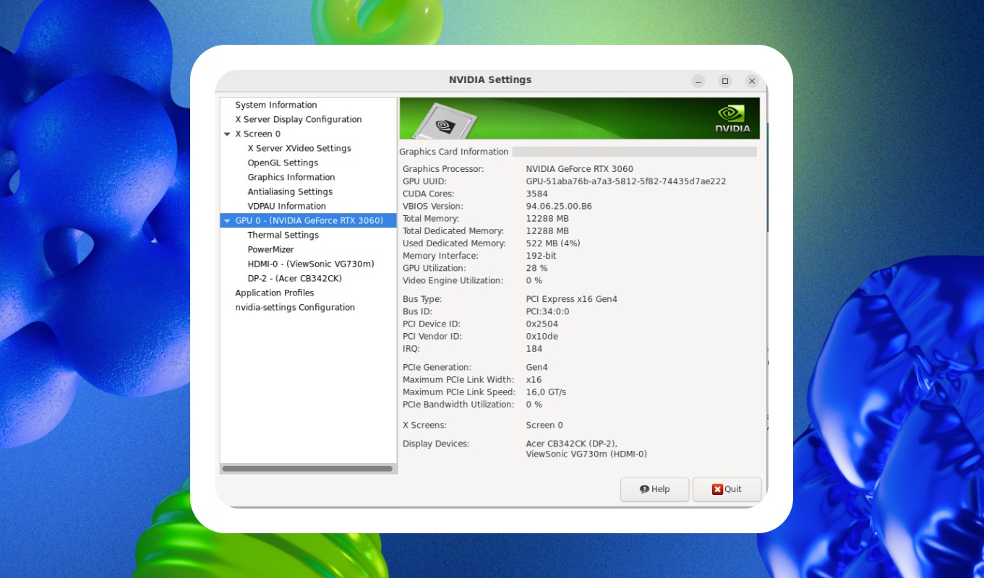Viewport: 984px width, 578px height.
Task: Open Graphics Information page
Action: [x=291, y=177]
